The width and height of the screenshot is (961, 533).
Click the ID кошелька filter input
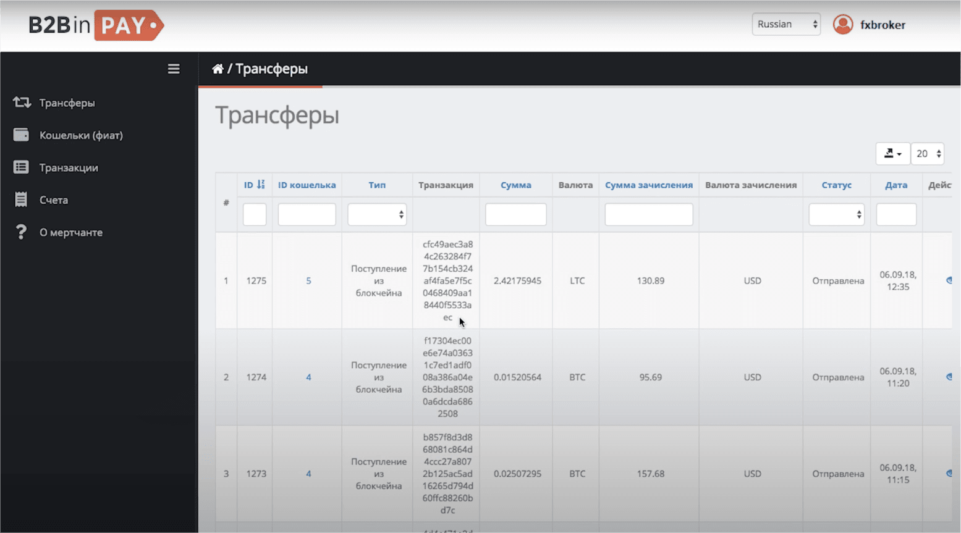coord(307,214)
